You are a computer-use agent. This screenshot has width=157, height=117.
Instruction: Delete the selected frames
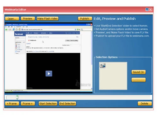(145, 104)
